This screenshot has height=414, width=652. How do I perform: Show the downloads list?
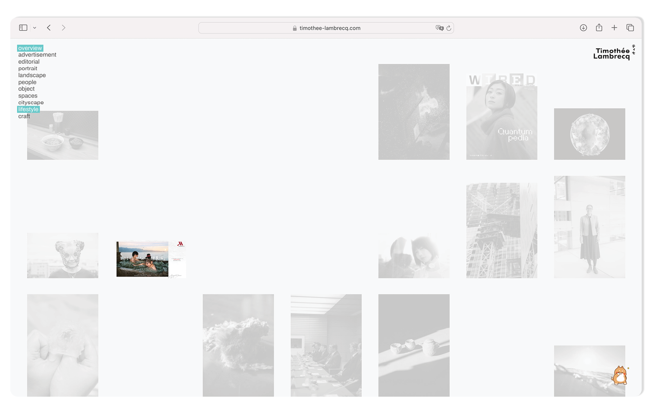tap(583, 28)
